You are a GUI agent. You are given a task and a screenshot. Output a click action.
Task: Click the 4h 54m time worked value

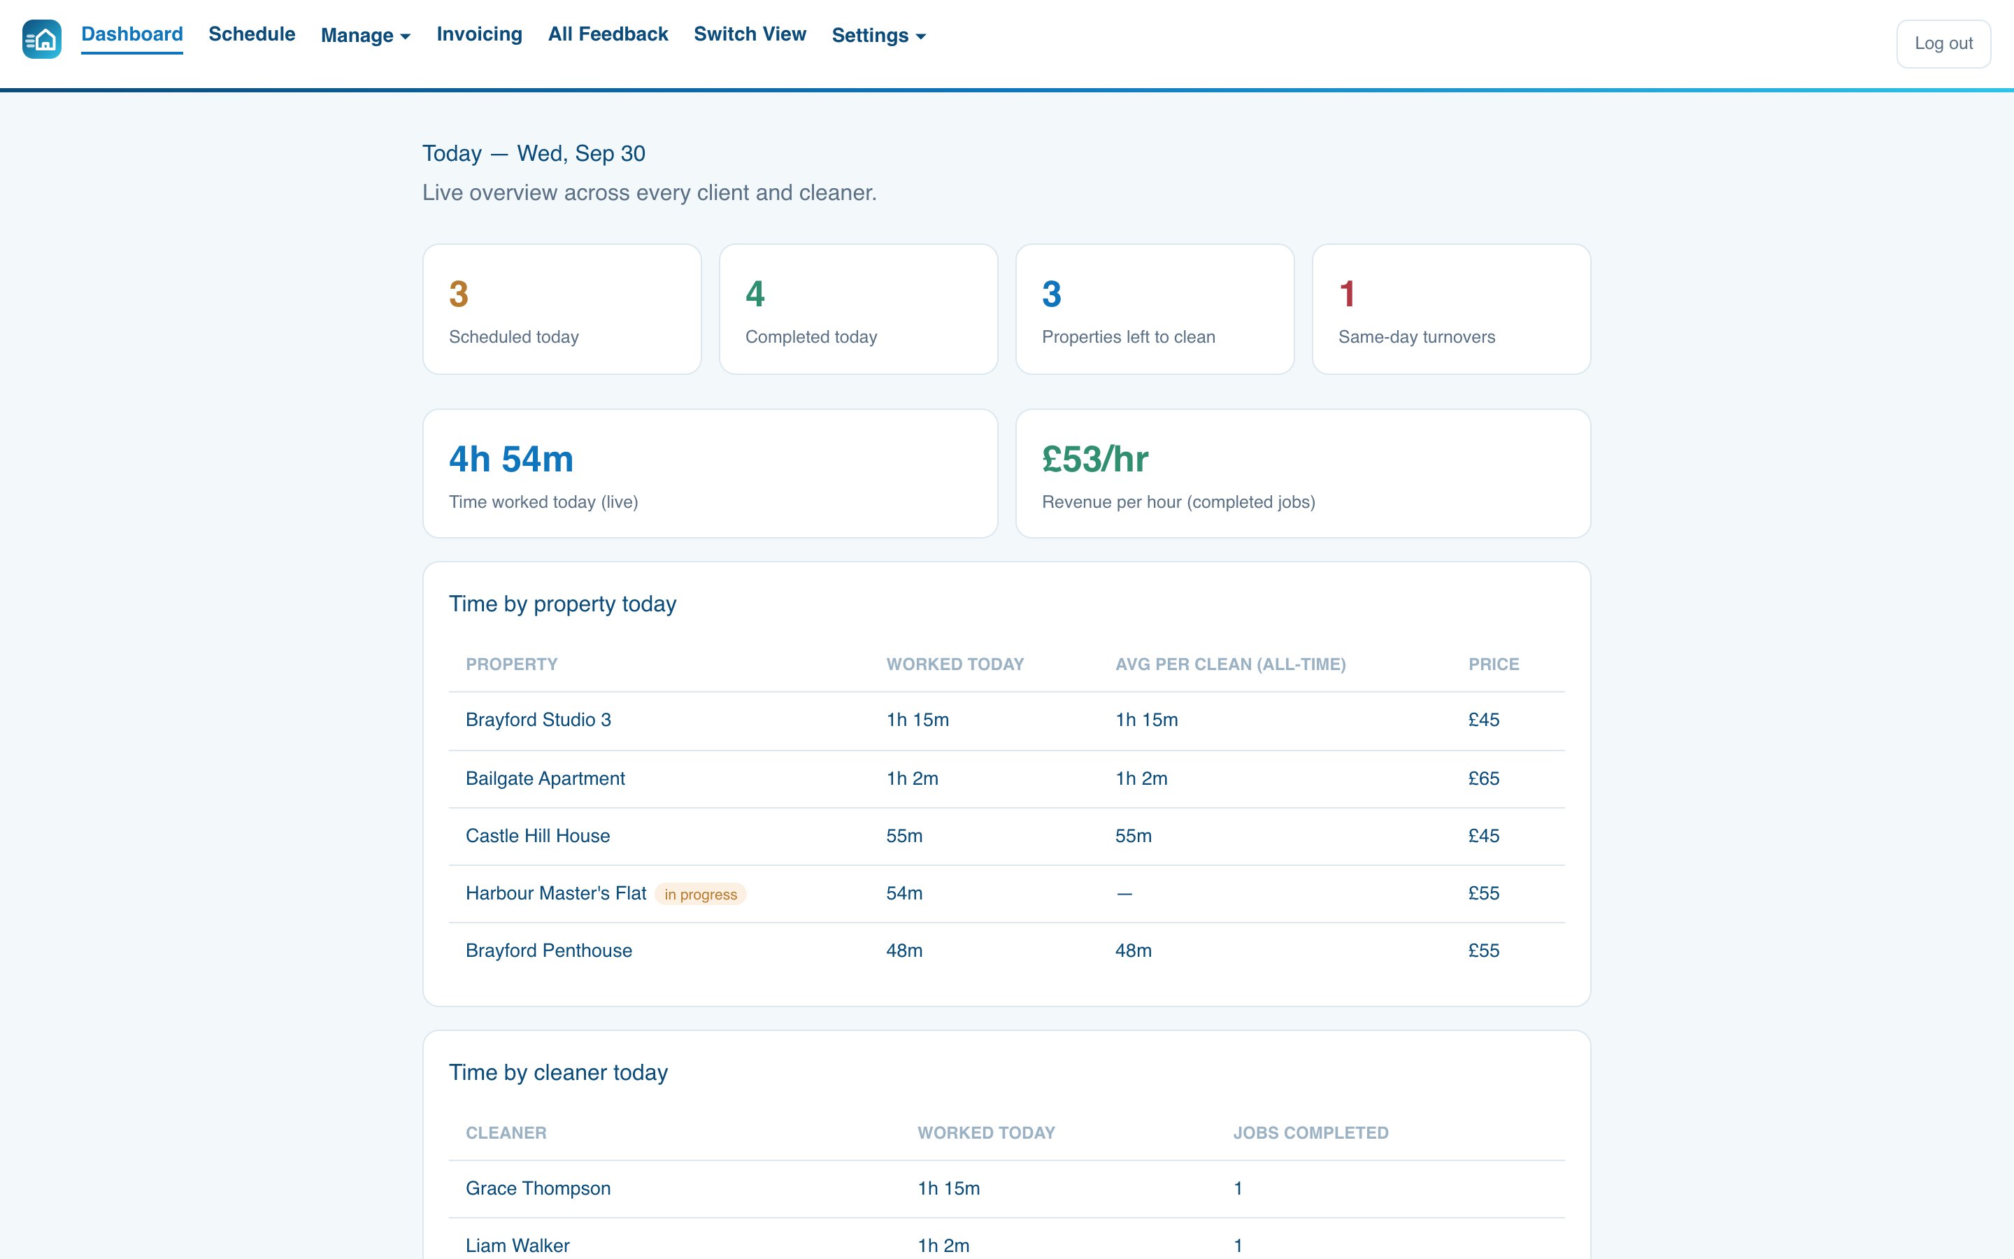[x=511, y=460]
